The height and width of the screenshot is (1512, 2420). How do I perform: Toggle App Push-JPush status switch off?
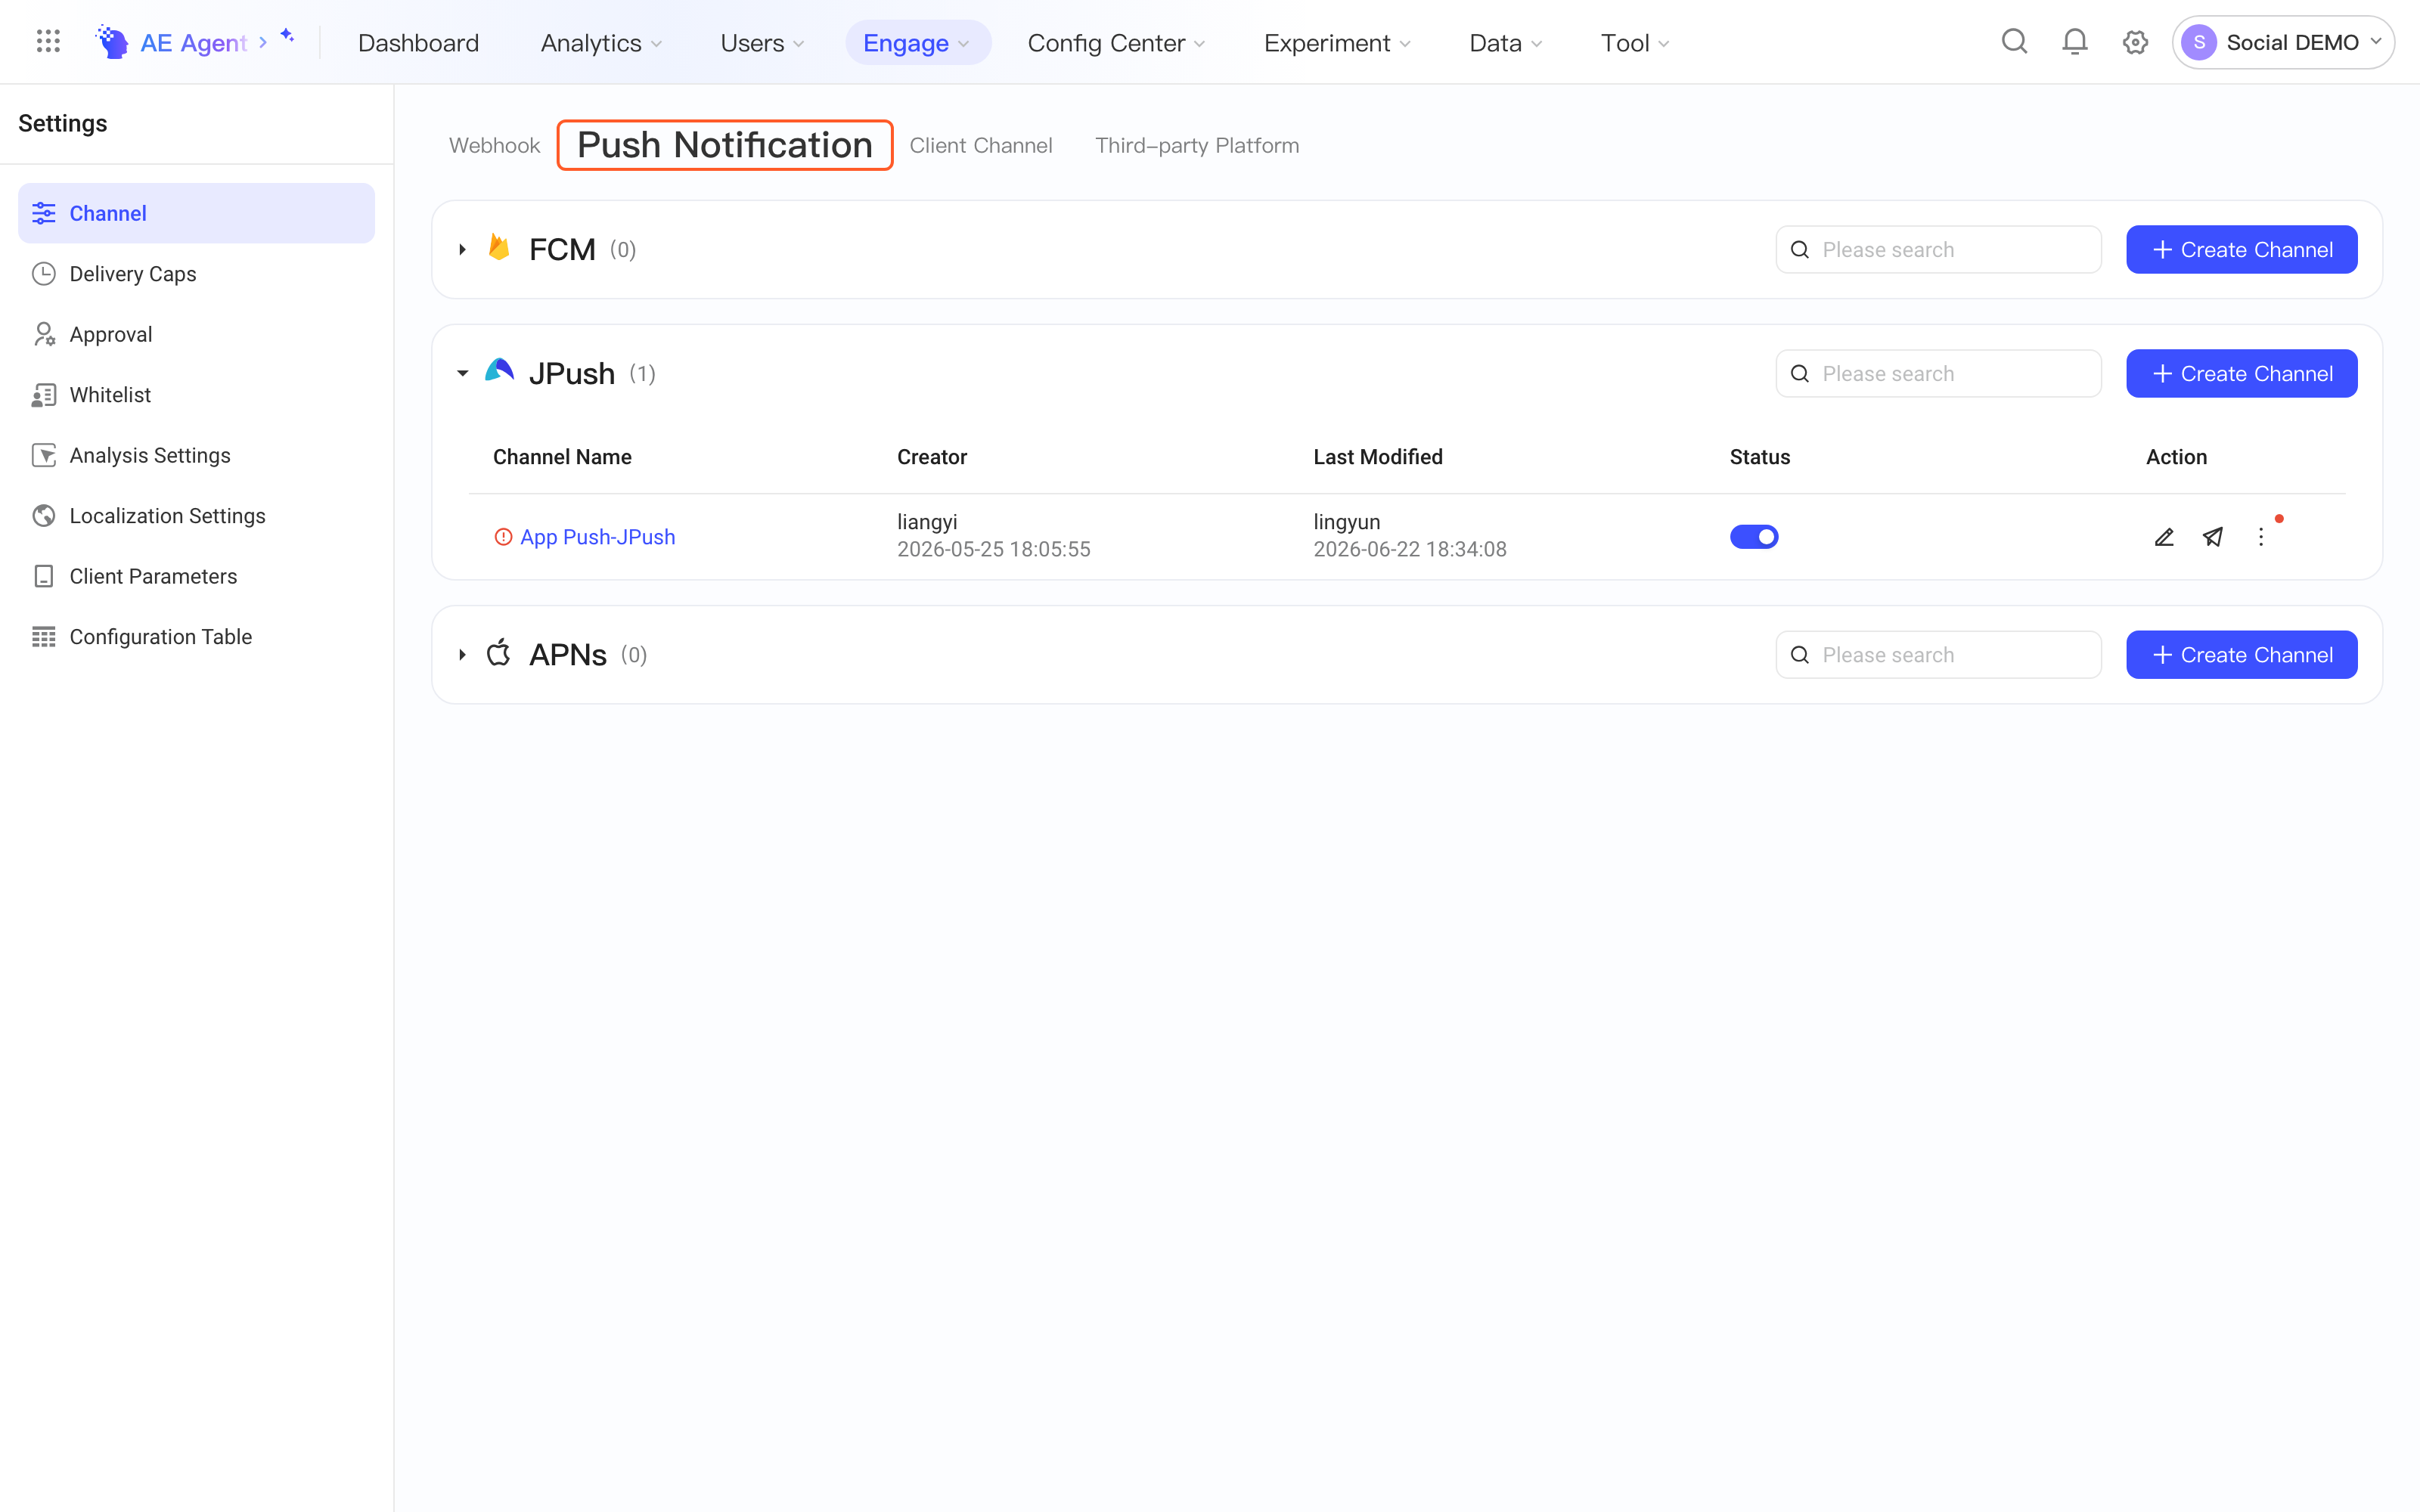coord(1754,537)
